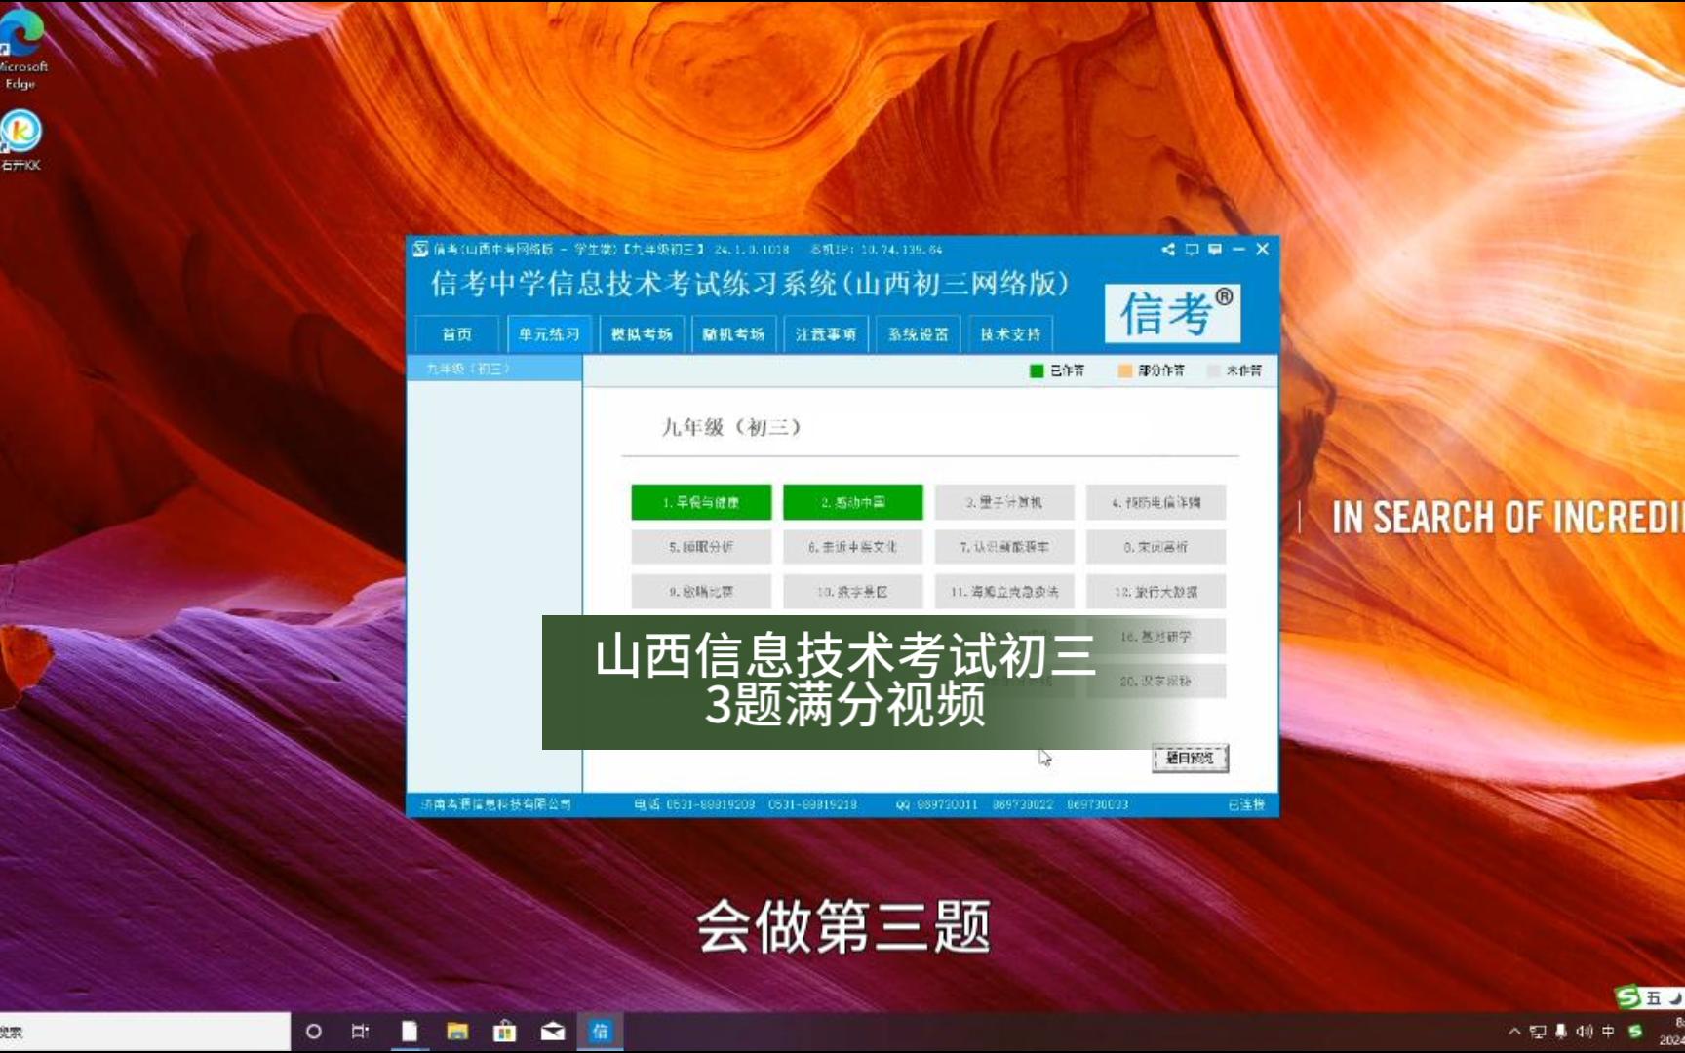Switch the 中 input mode indicator

1607,1031
